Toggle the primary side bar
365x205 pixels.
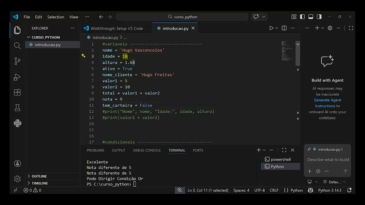[302, 17]
